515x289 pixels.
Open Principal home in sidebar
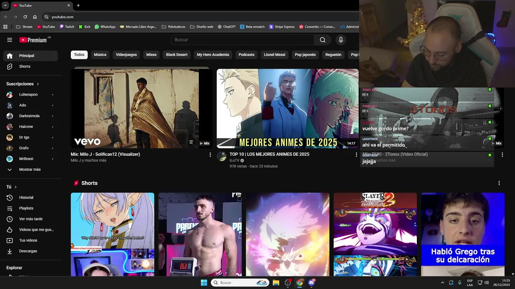[31, 56]
